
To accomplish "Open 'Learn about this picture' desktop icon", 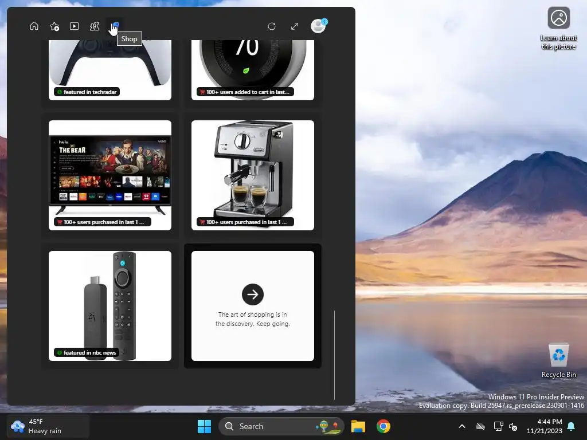I will pos(558,29).
